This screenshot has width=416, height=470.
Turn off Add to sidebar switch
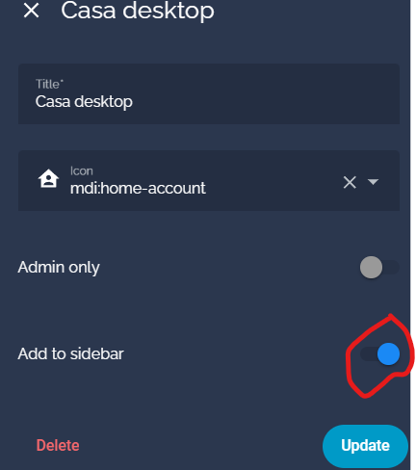[x=380, y=354]
